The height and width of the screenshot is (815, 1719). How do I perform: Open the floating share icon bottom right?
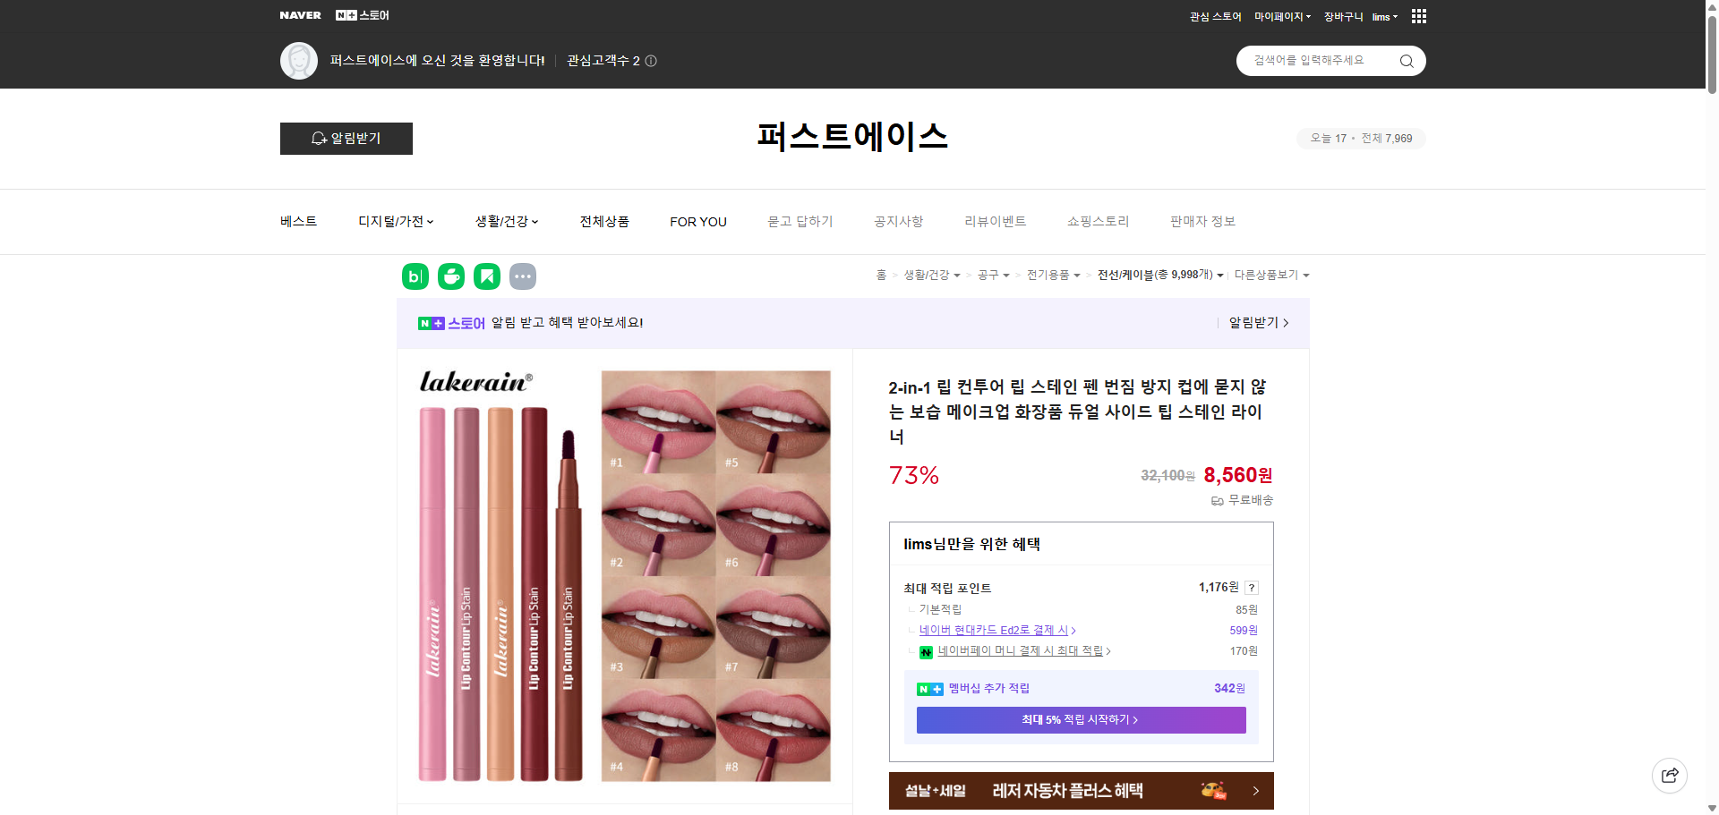[x=1669, y=775]
